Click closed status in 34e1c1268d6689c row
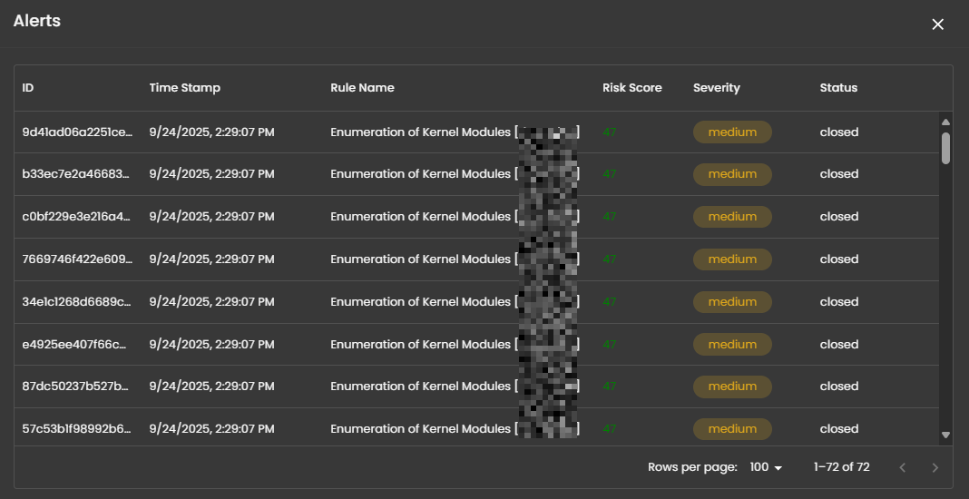 coord(838,302)
